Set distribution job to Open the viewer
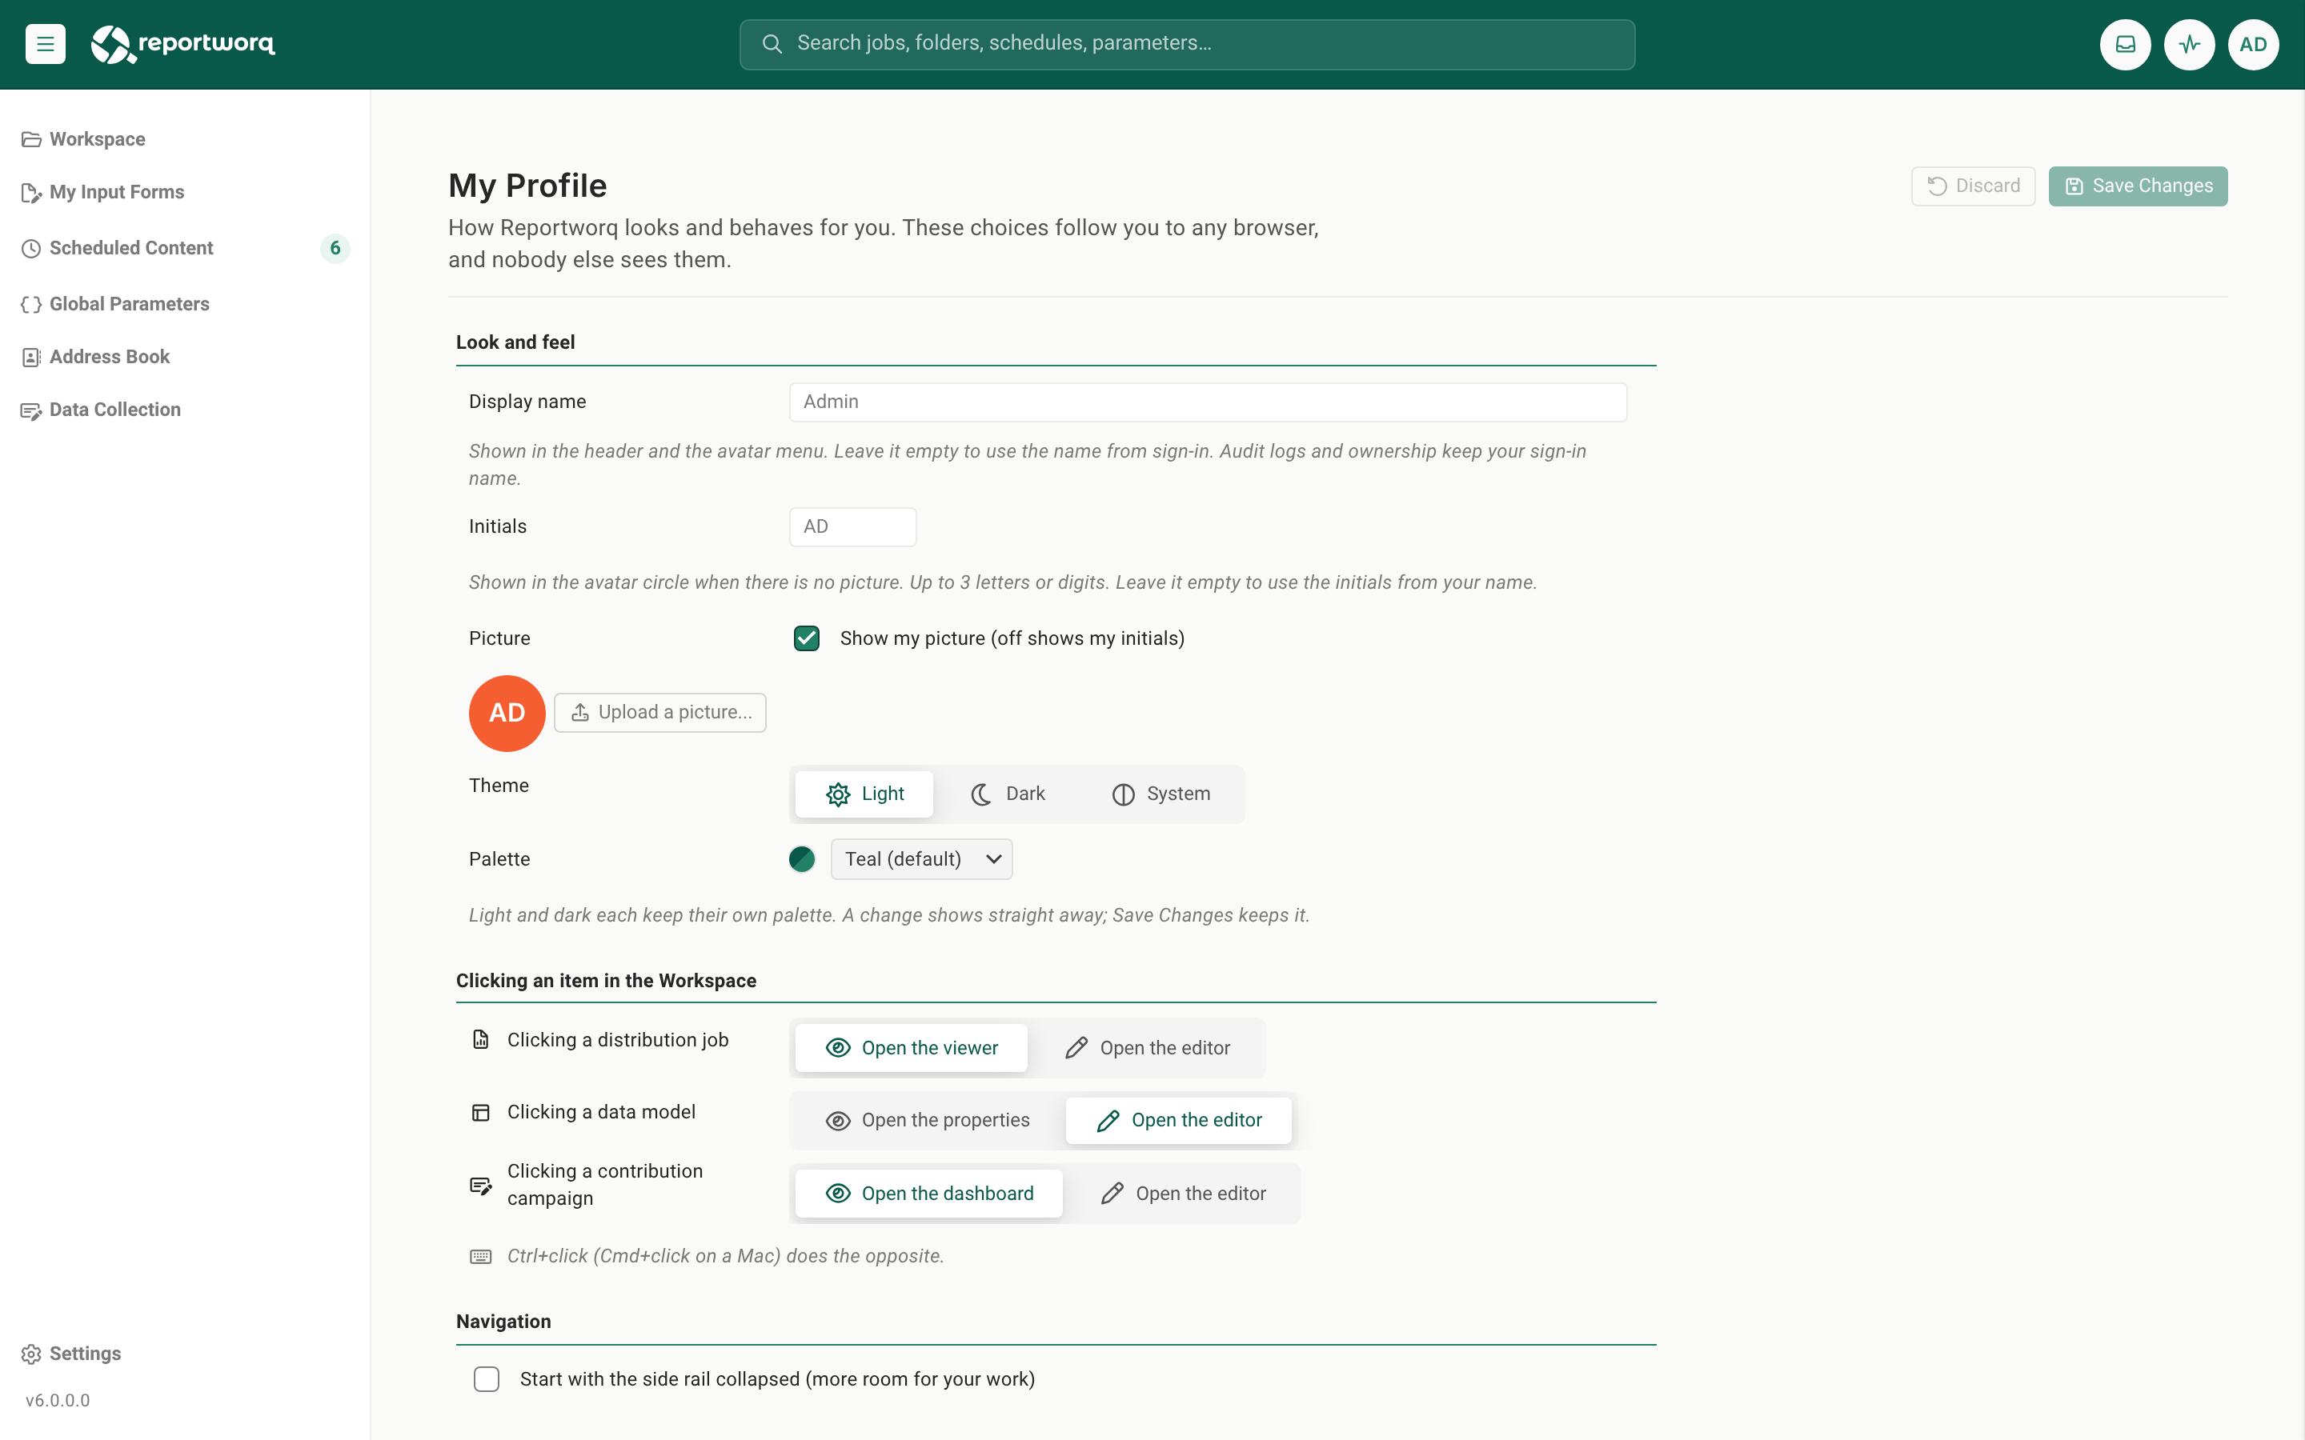 point(912,1048)
